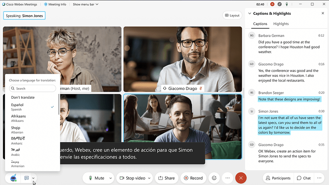The height and width of the screenshot is (185, 329).
Task: Open panel options beside the Chat button
Action: [x=319, y=178]
